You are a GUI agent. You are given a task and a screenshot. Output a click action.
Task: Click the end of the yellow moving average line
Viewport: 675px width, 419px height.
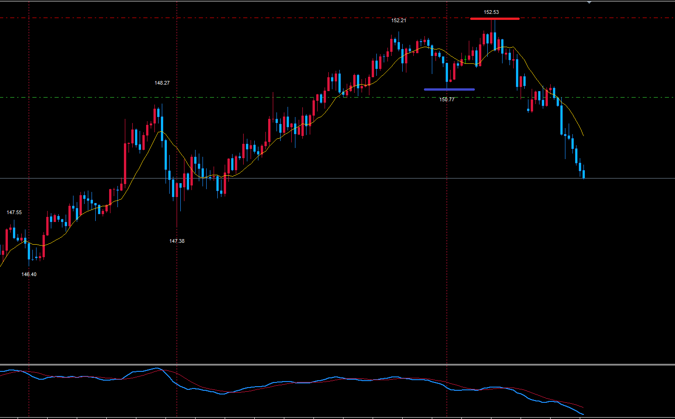coord(583,136)
